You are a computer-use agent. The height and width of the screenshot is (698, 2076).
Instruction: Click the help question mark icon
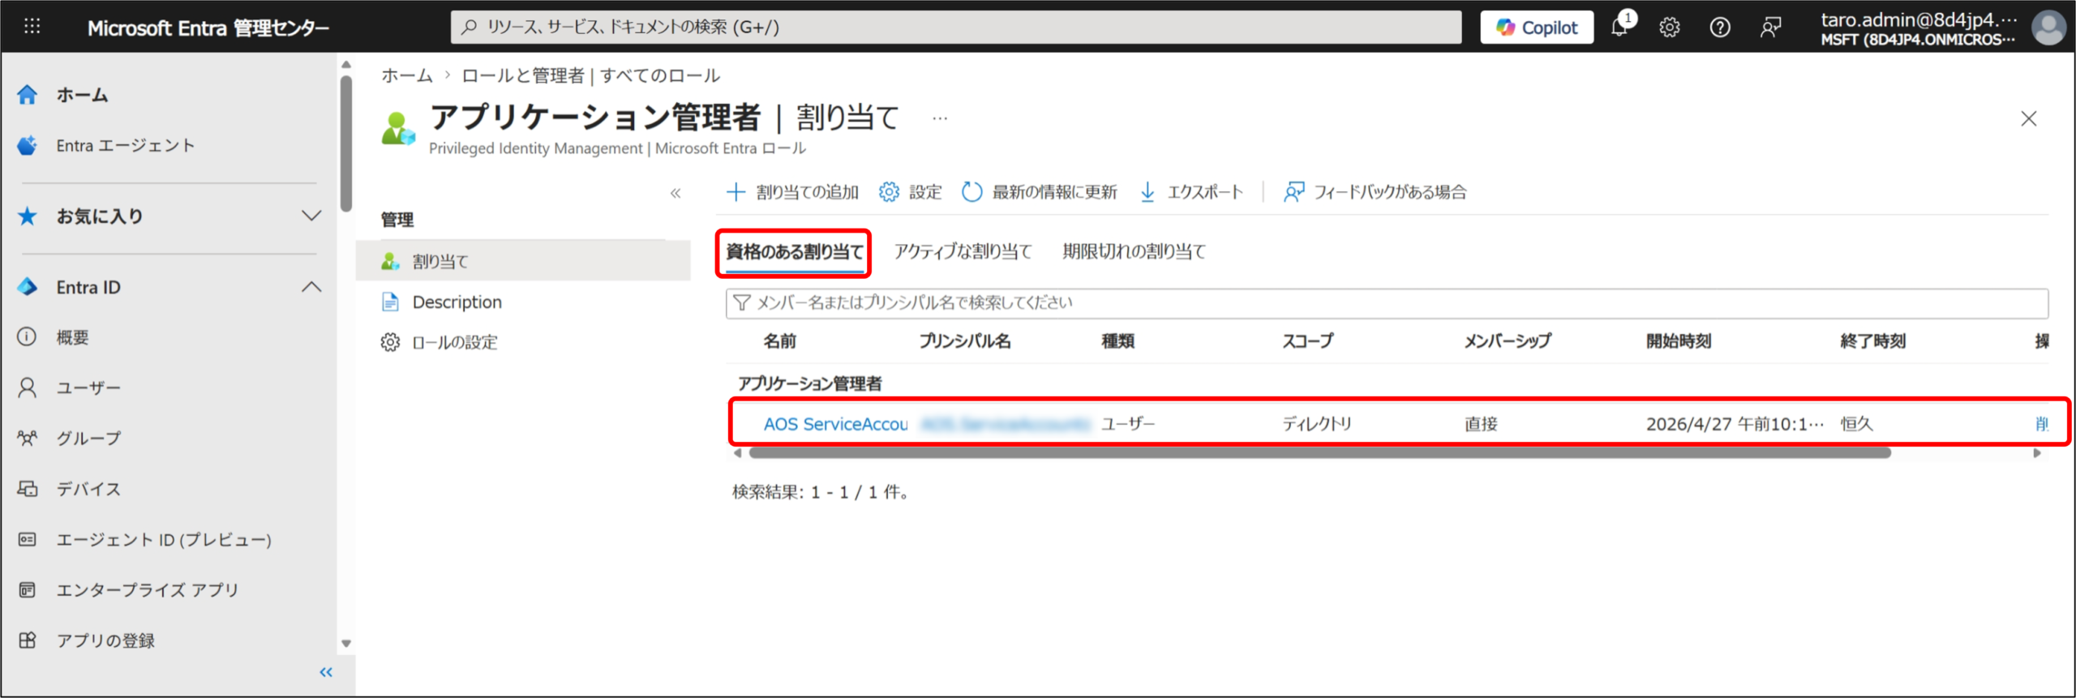point(1719,28)
